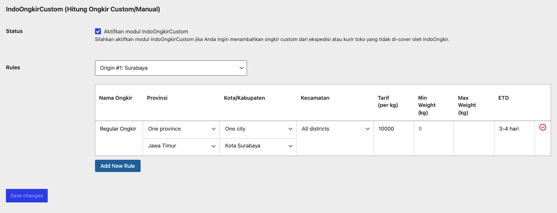Click the Regular Ongkir name field
557x213 pixels.
coord(120,129)
